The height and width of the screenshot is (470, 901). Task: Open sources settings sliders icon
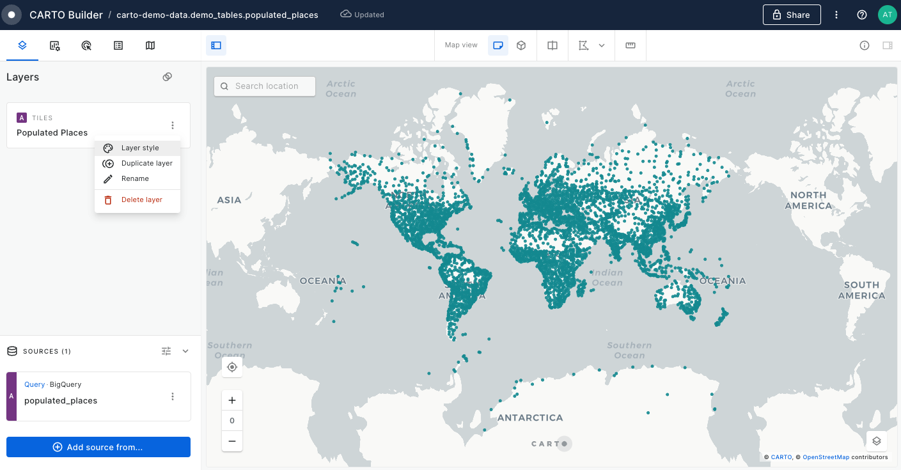pyautogui.click(x=166, y=351)
